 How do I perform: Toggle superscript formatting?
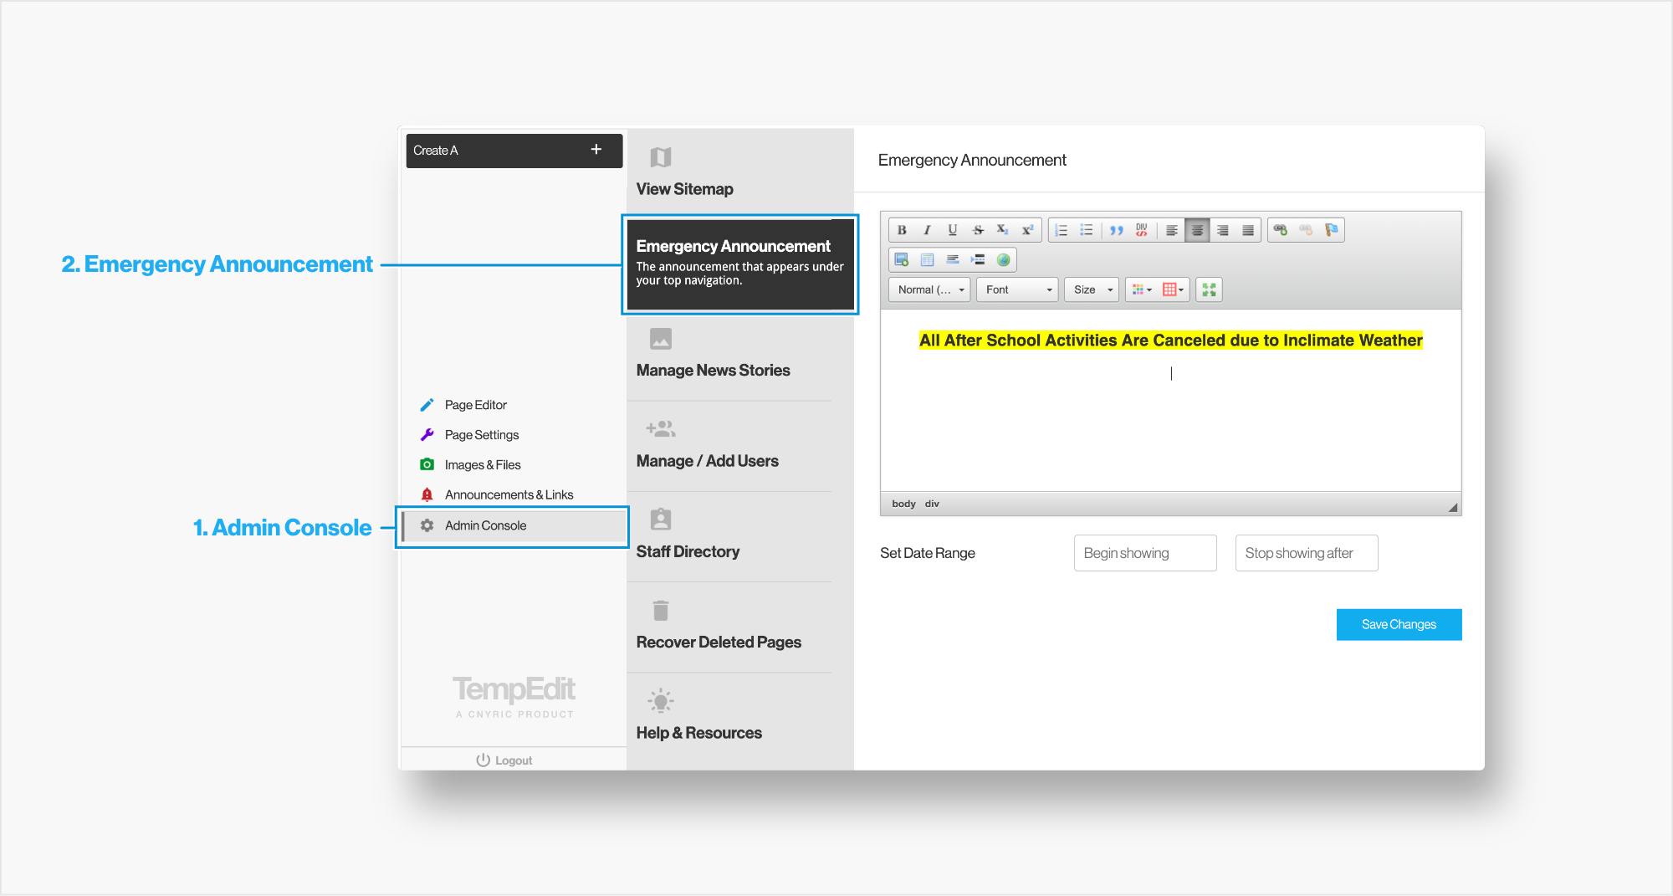point(1027,230)
